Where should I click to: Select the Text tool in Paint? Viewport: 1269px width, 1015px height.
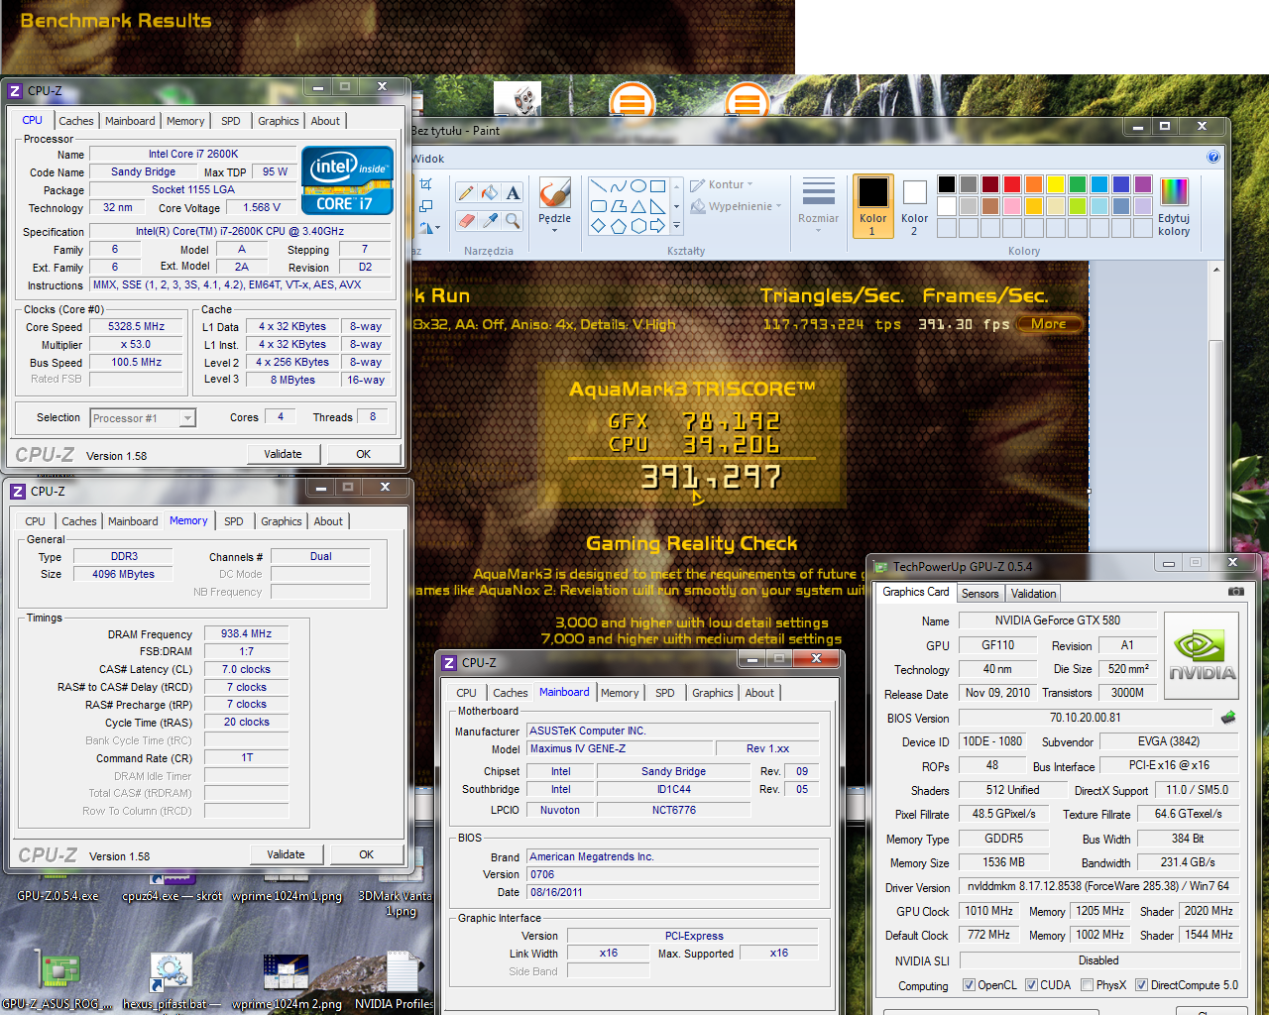click(x=513, y=193)
